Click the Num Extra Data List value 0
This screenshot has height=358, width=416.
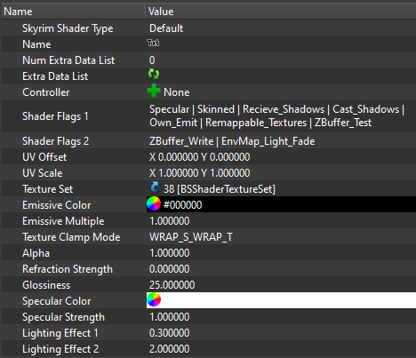[152, 60]
